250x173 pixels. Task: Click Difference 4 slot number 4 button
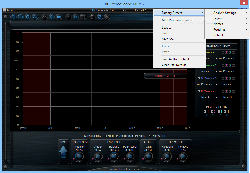234,91
